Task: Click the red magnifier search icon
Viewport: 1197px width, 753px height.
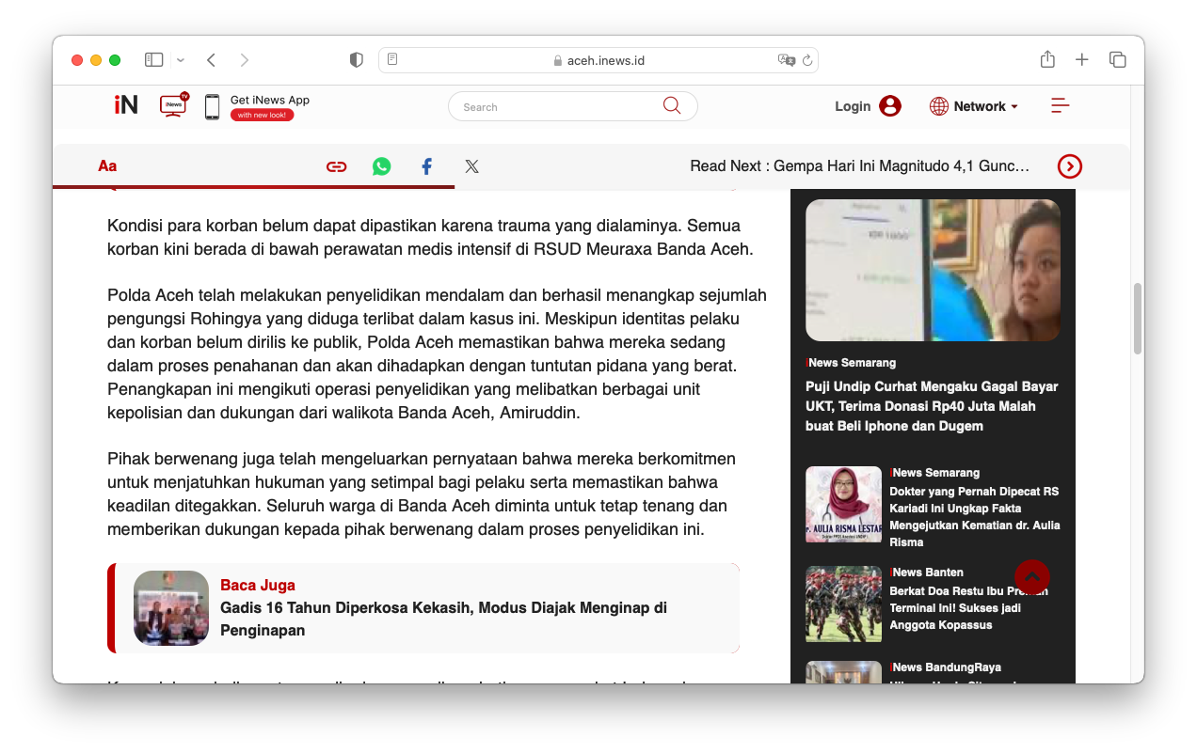Action: 672,105
